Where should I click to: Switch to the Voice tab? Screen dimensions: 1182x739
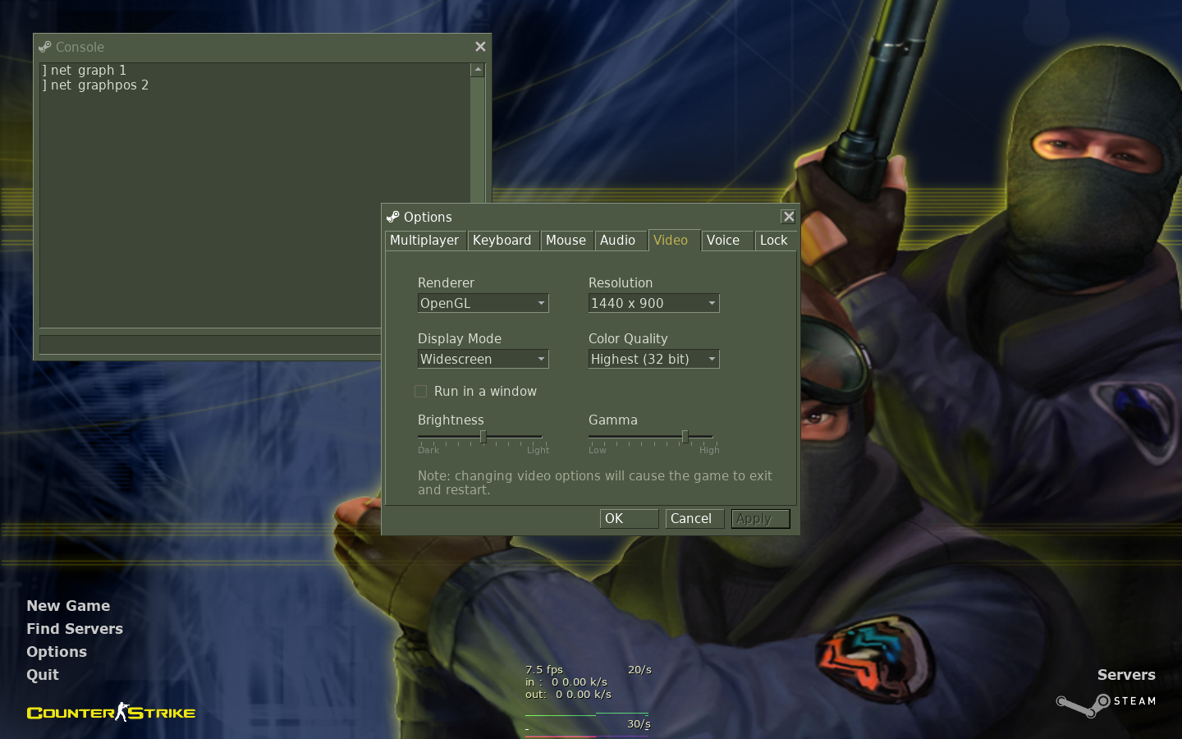(727, 241)
